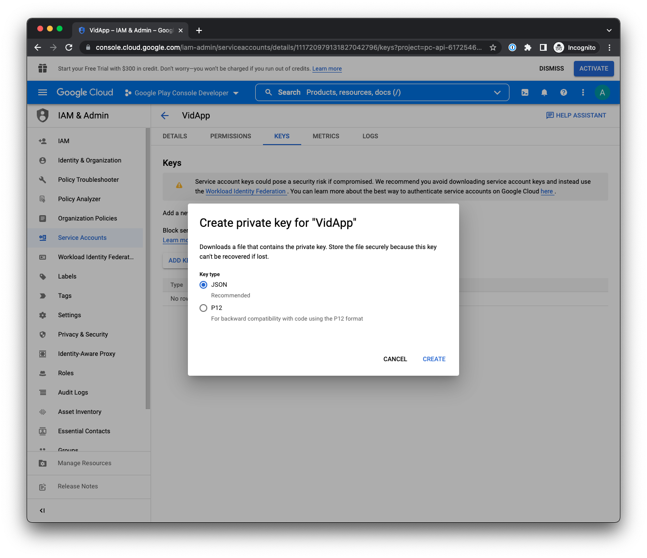
Task: Bookmark this page with the star icon
Action: 493,47
